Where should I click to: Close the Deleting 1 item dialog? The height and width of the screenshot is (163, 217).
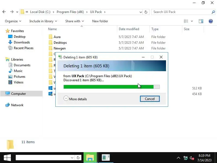161,57
